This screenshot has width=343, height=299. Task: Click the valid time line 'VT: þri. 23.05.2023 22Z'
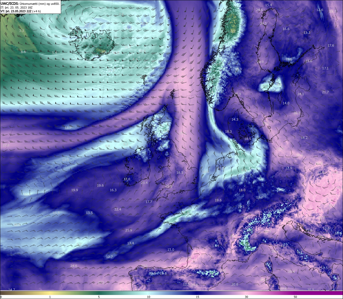16,11
